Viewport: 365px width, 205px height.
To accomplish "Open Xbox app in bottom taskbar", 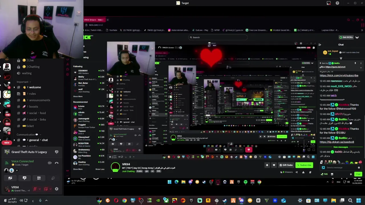I will 166,201.
